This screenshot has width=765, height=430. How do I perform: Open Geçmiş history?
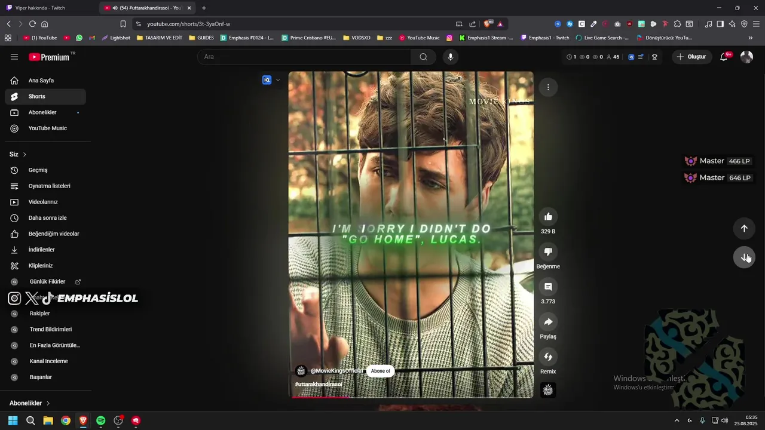tap(45, 170)
